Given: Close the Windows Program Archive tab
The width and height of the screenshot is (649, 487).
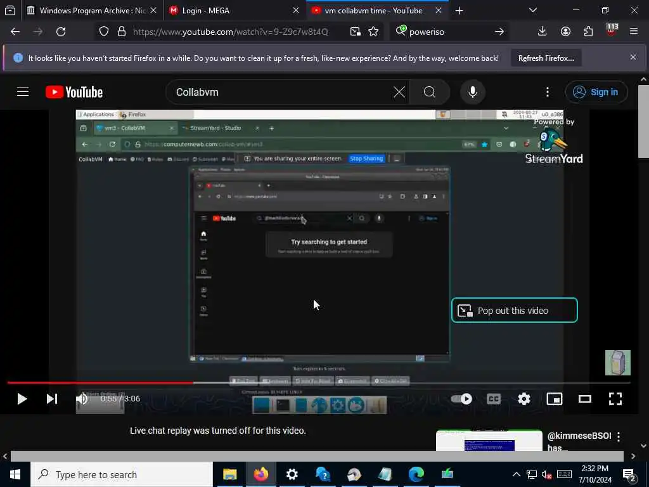Looking at the screenshot, I should [x=153, y=11].
